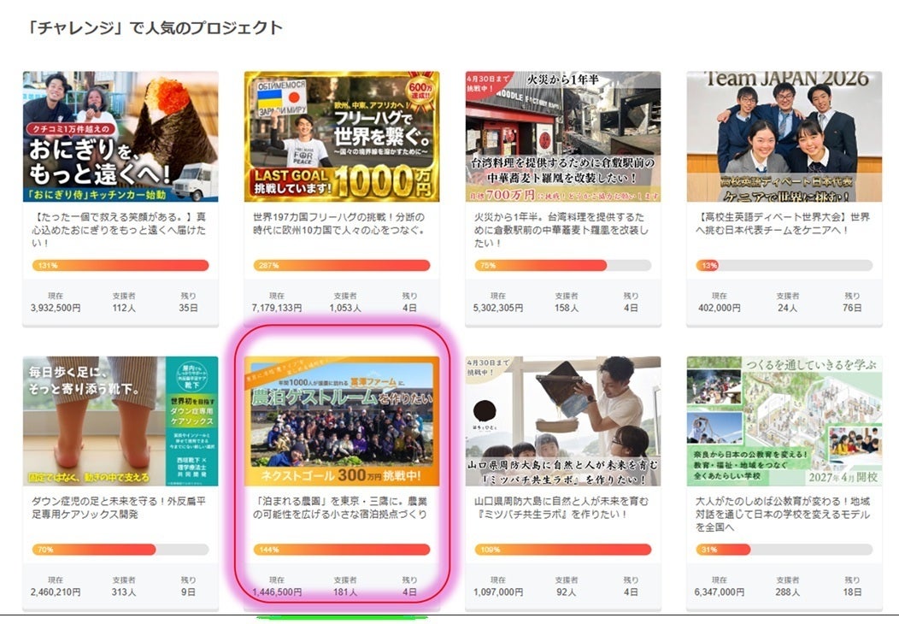
Task: Open the 「泊まれる農園」を東京・三鷹に title link
Action: tap(342, 509)
